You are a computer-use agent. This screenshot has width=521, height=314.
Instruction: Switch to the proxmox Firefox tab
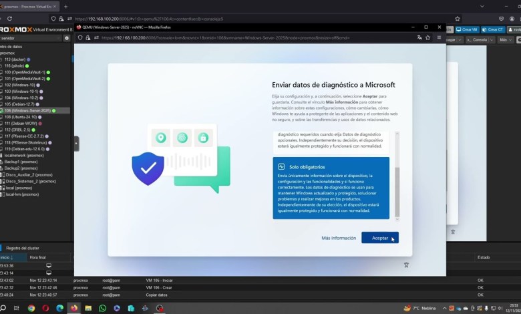tap(27, 6)
